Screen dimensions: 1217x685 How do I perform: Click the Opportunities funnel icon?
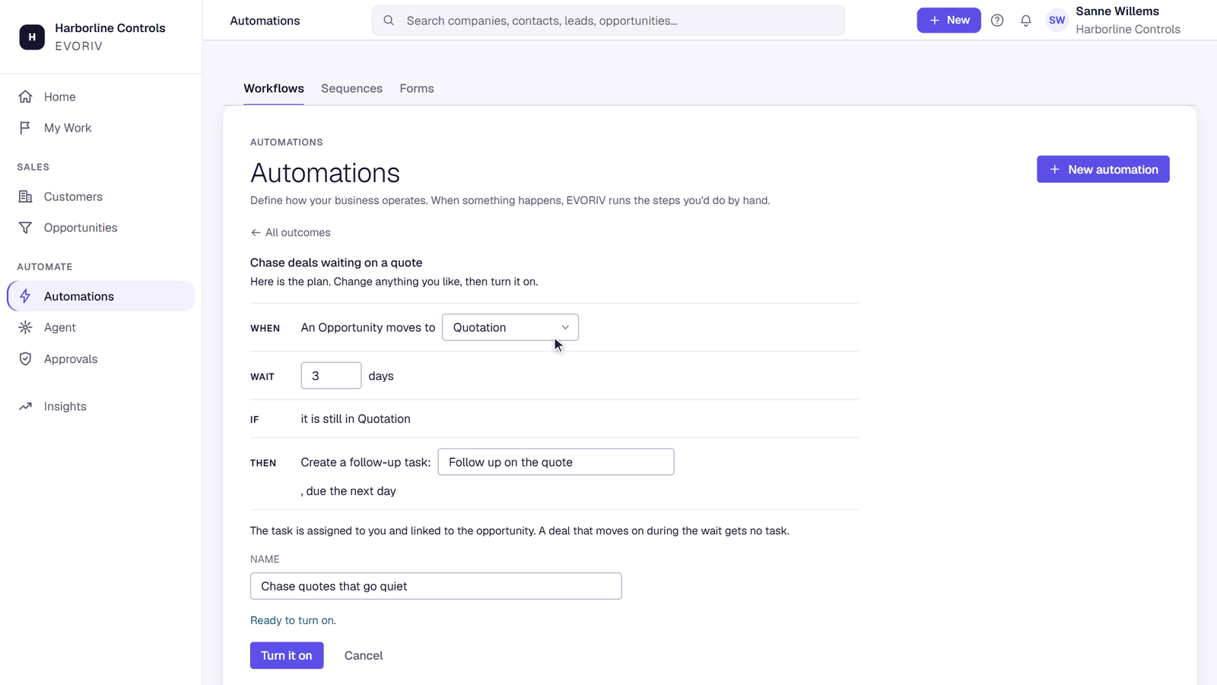point(25,228)
